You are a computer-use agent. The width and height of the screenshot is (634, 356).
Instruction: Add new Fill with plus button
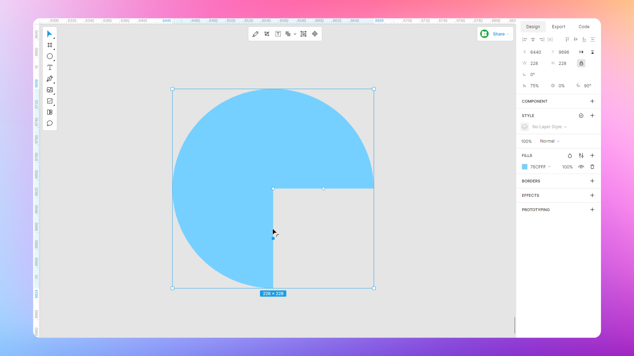592,155
